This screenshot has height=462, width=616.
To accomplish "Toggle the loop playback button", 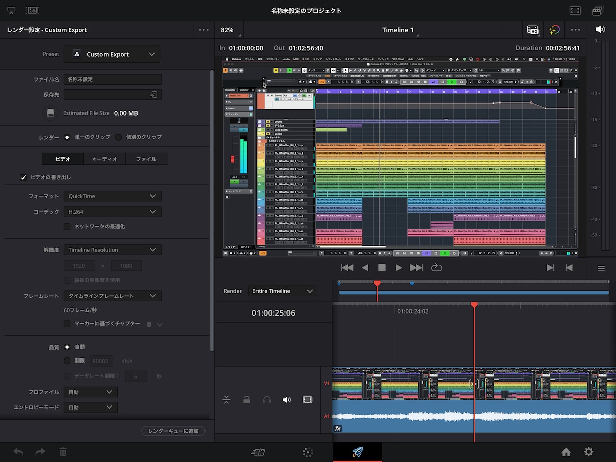I will [x=437, y=268].
